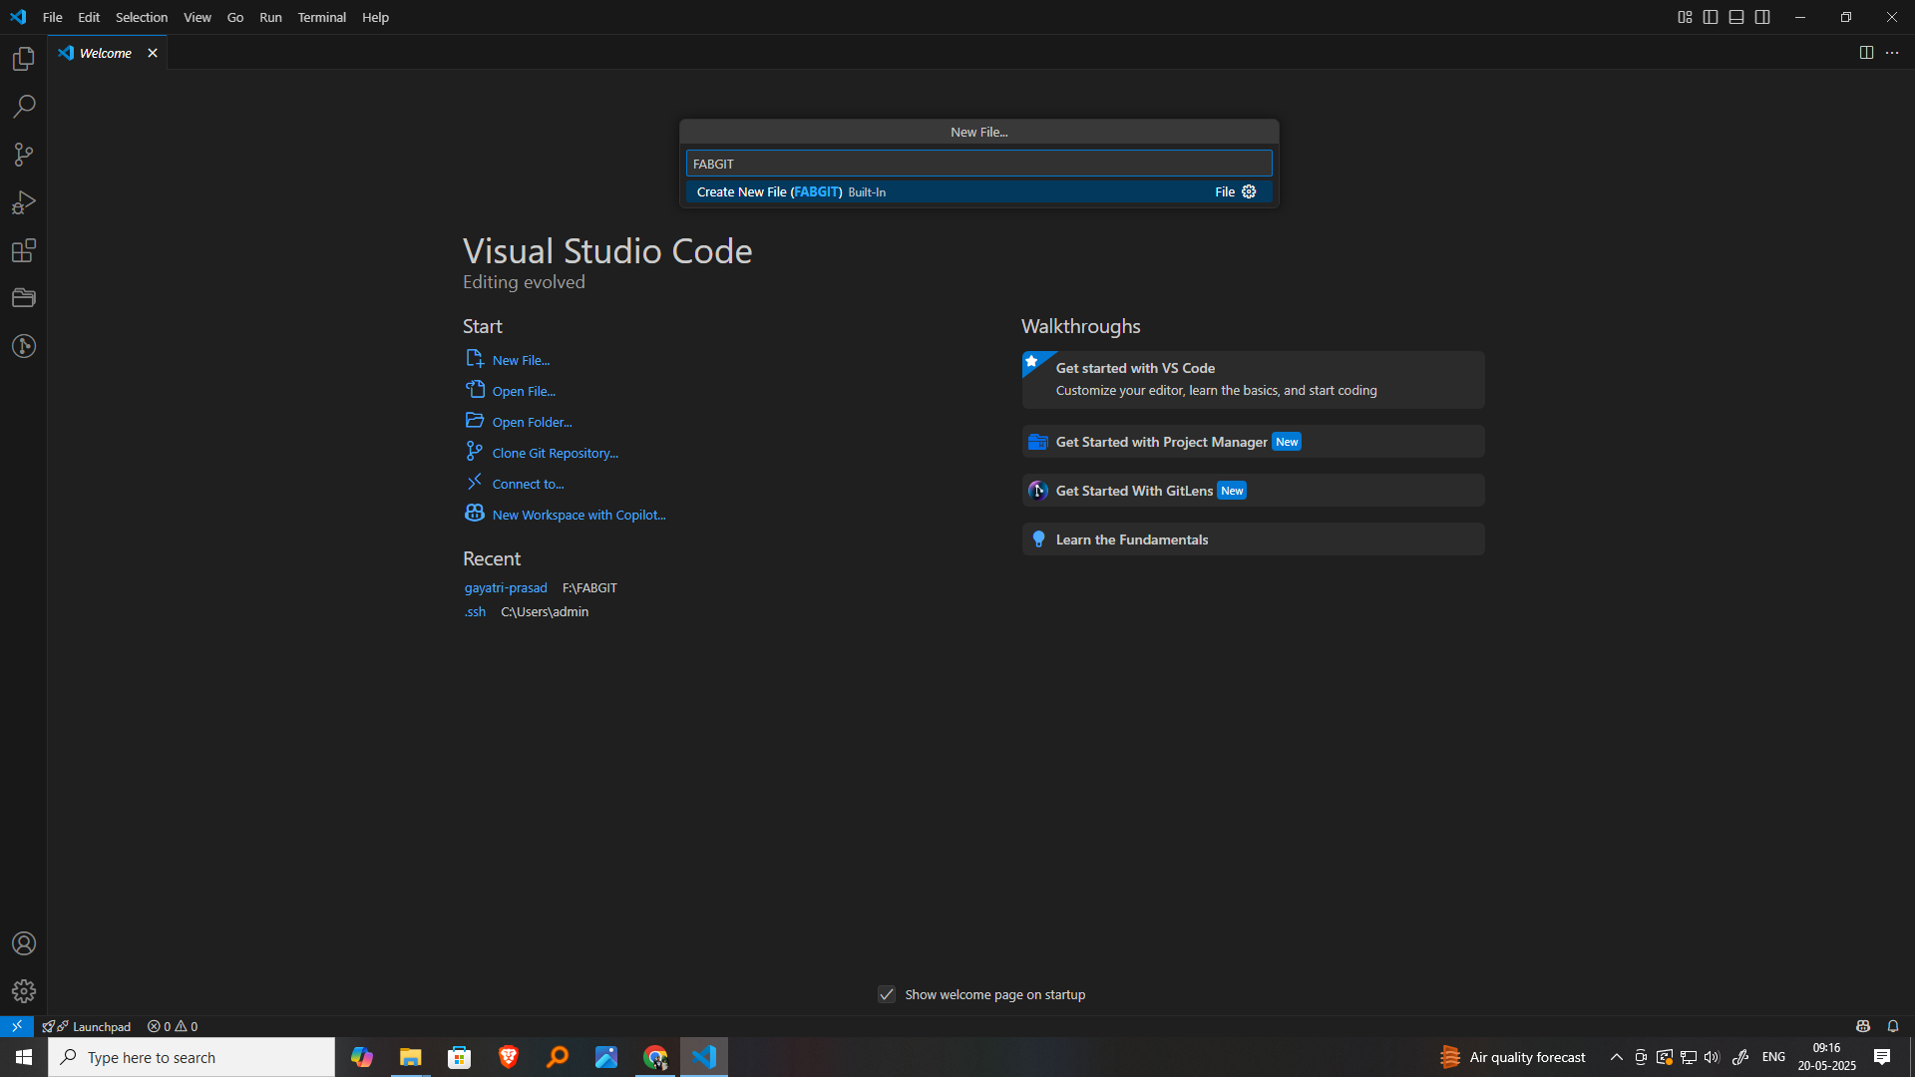Image resolution: width=1915 pixels, height=1077 pixels.
Task: Click New Workspace with Copilot... link
Action: click(578, 515)
